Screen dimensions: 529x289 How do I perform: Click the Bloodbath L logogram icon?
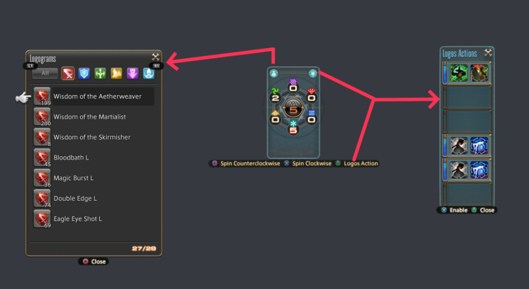click(42, 157)
